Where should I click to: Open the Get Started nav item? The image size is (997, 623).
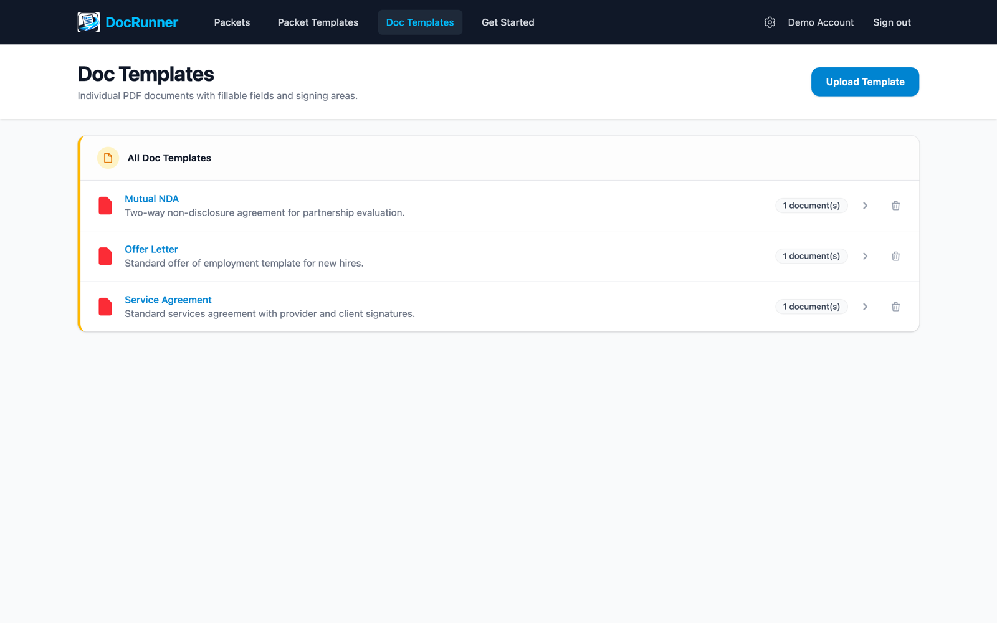[508, 22]
